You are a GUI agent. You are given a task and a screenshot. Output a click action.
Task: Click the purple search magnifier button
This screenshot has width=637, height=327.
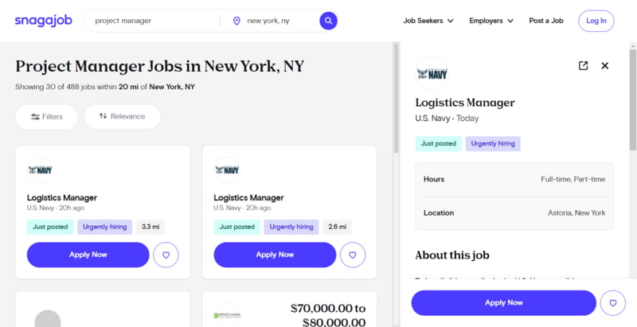coord(328,21)
